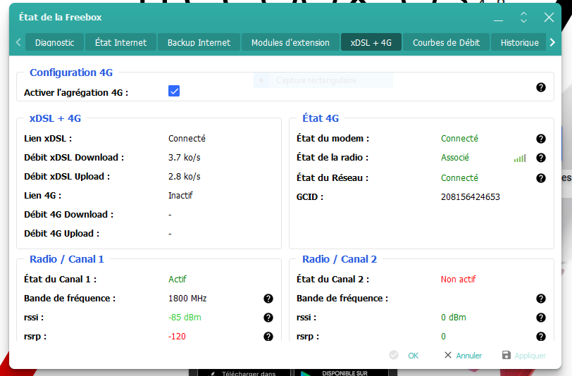Click the État du modem Connecté value
The image size is (572, 376).
click(459, 139)
